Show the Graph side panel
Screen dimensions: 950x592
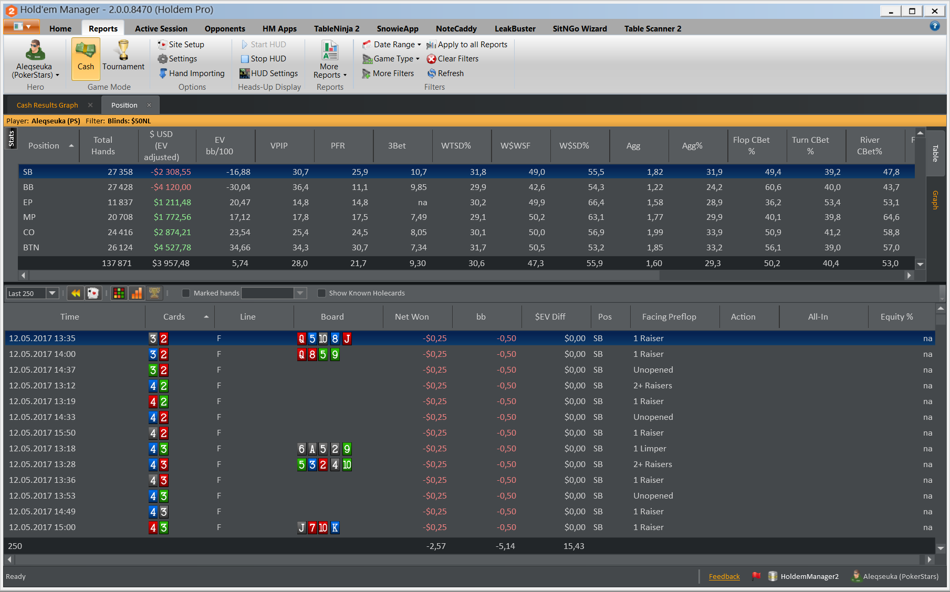pos(935,200)
